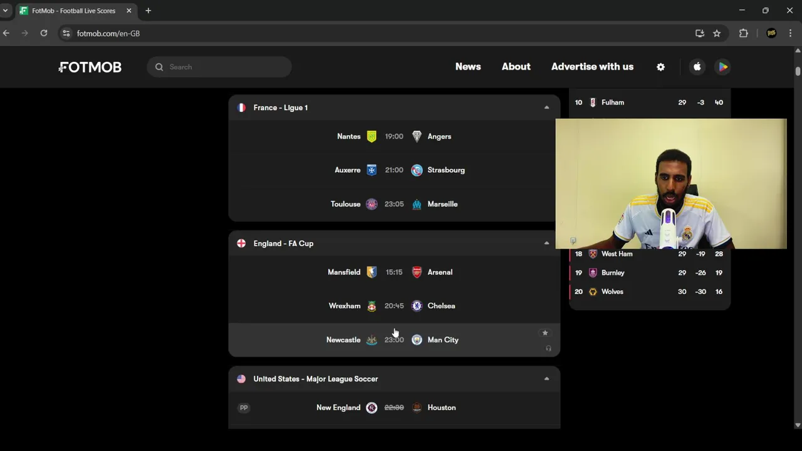
Task: Open the About menu
Action: (516, 66)
